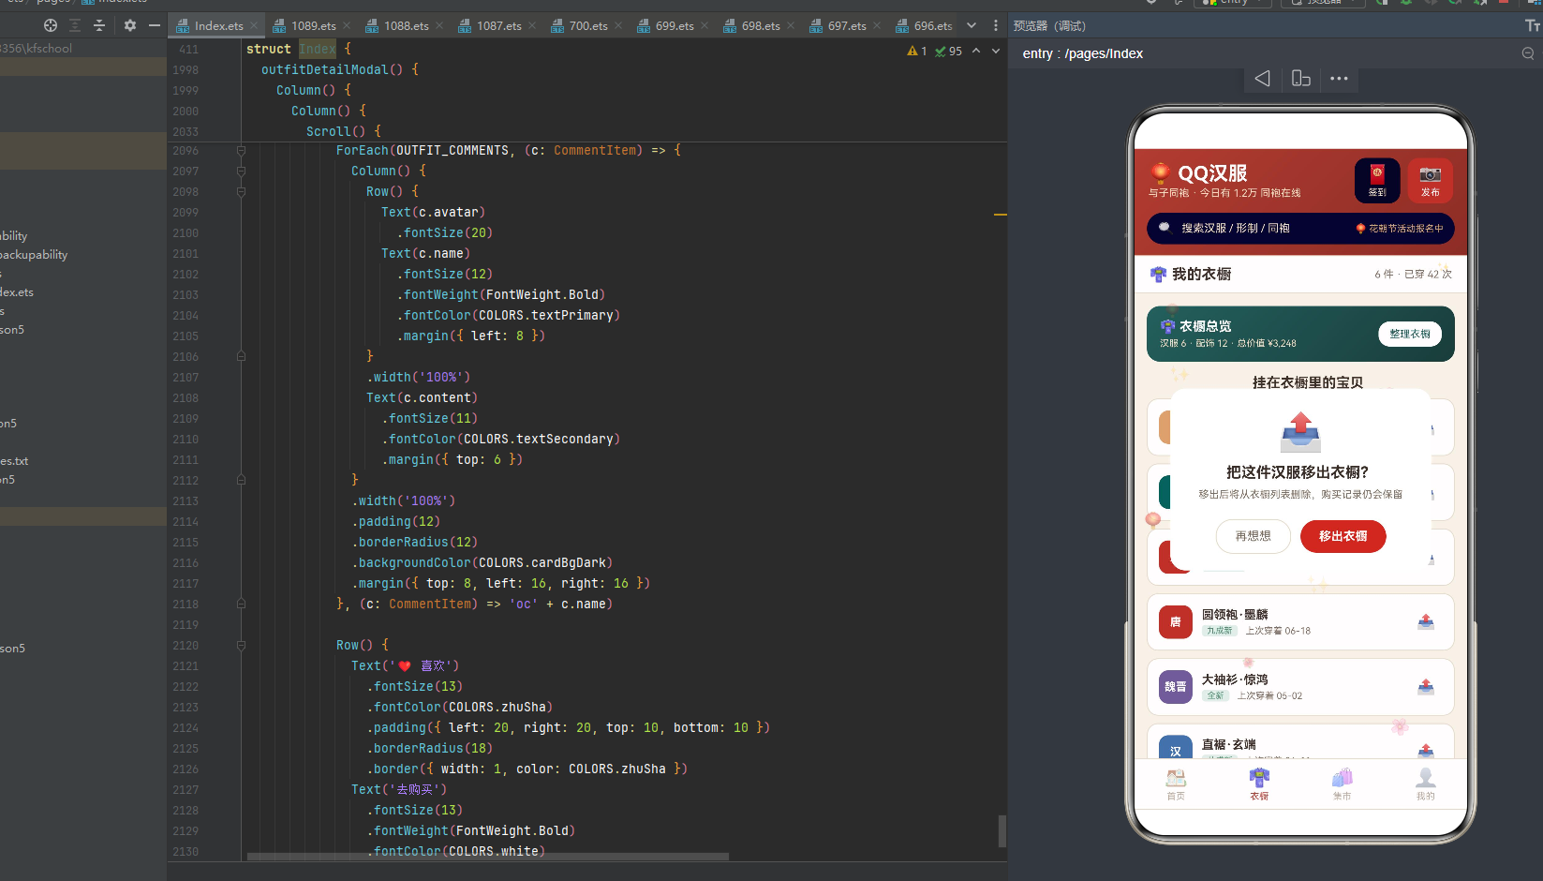Fold the Row block at line 2120

pyautogui.click(x=241, y=646)
